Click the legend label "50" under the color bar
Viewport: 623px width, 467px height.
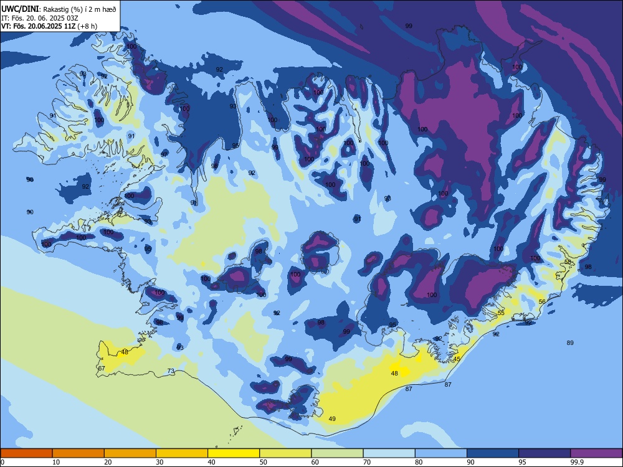[x=263, y=462]
